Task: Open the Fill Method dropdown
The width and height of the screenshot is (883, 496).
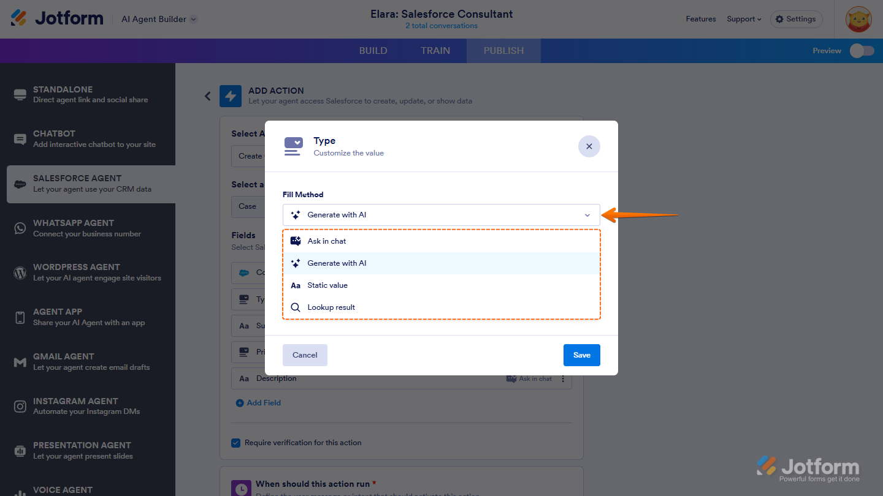Action: pyautogui.click(x=441, y=215)
